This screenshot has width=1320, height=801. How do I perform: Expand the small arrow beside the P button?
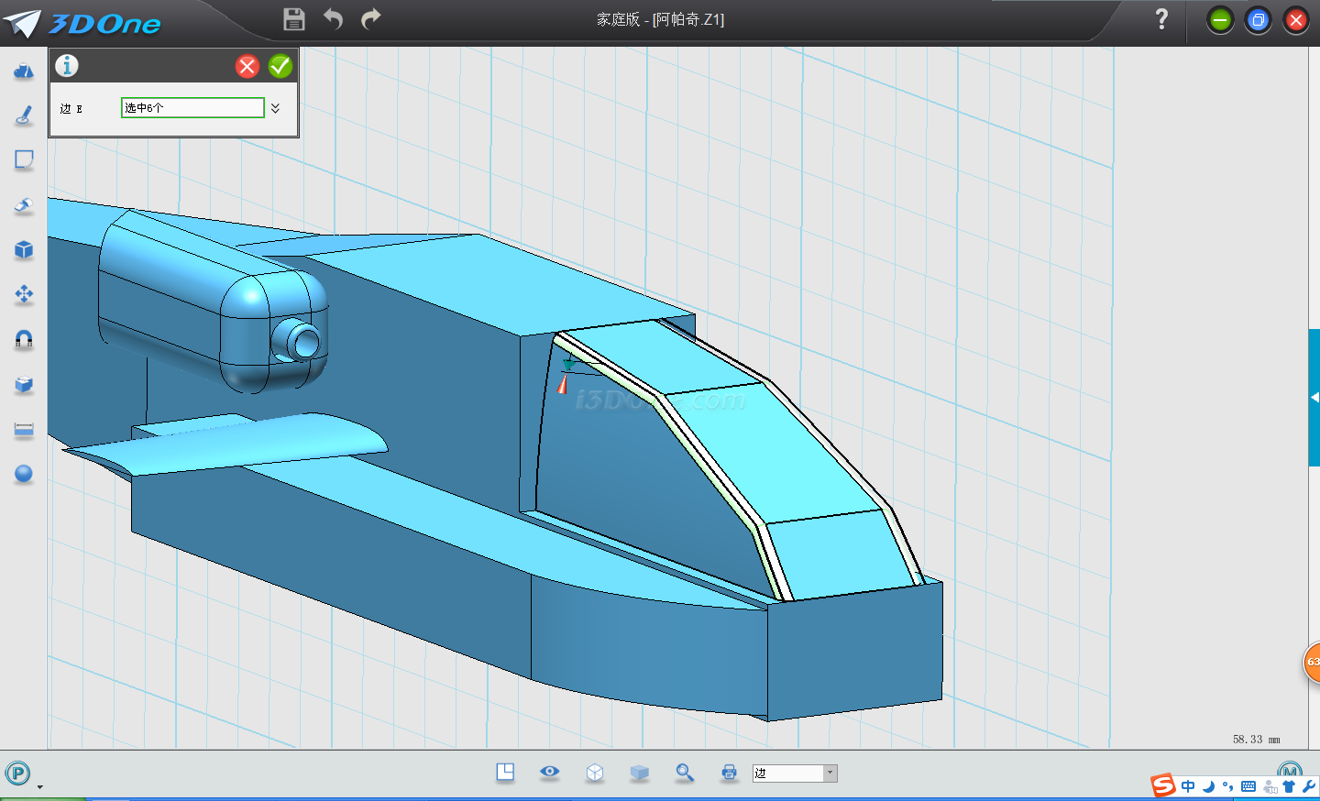[x=39, y=786]
